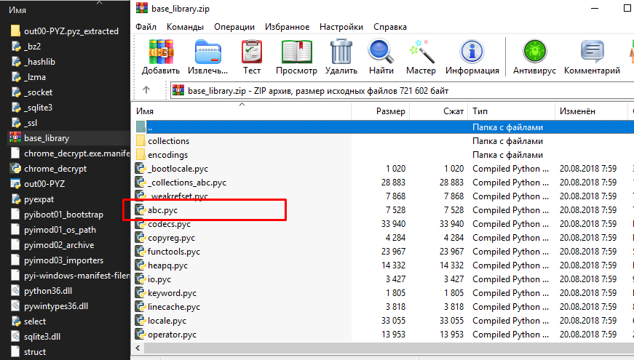Open the Файл menu

(x=146, y=27)
